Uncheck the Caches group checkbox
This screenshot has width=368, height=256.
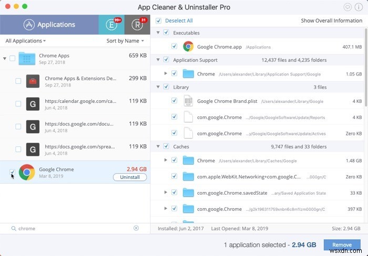(x=166, y=146)
